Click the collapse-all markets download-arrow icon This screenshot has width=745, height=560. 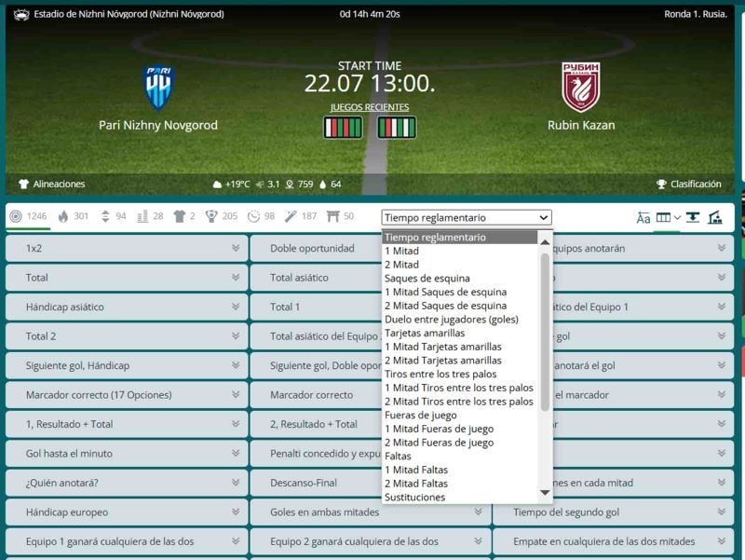692,218
